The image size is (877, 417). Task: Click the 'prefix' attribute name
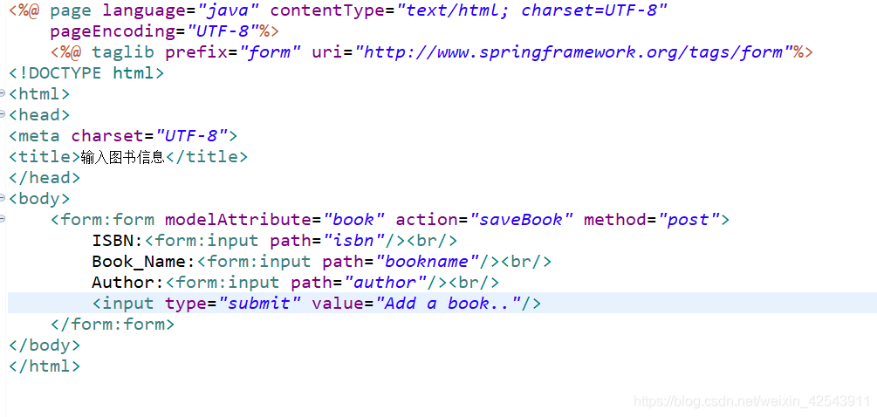coord(197,52)
